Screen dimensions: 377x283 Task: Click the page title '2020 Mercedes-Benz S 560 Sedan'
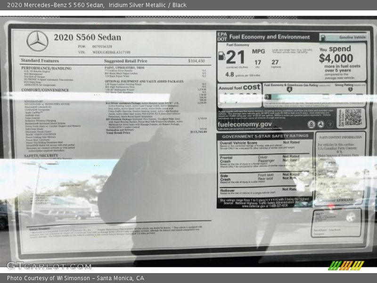(x=56, y=5)
